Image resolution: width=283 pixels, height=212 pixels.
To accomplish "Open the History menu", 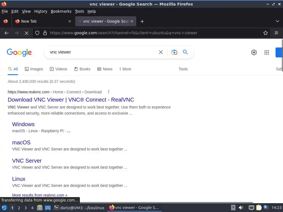I will (x=41, y=11).
